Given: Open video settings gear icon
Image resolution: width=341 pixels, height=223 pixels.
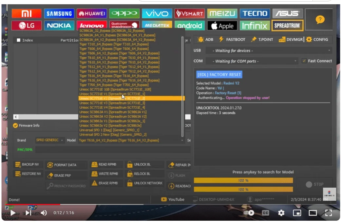Looking at the screenshot, I should pos(281,213).
